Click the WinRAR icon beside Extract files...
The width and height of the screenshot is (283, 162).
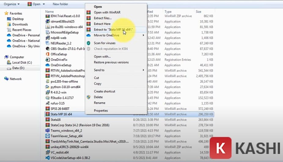tap(88, 18)
